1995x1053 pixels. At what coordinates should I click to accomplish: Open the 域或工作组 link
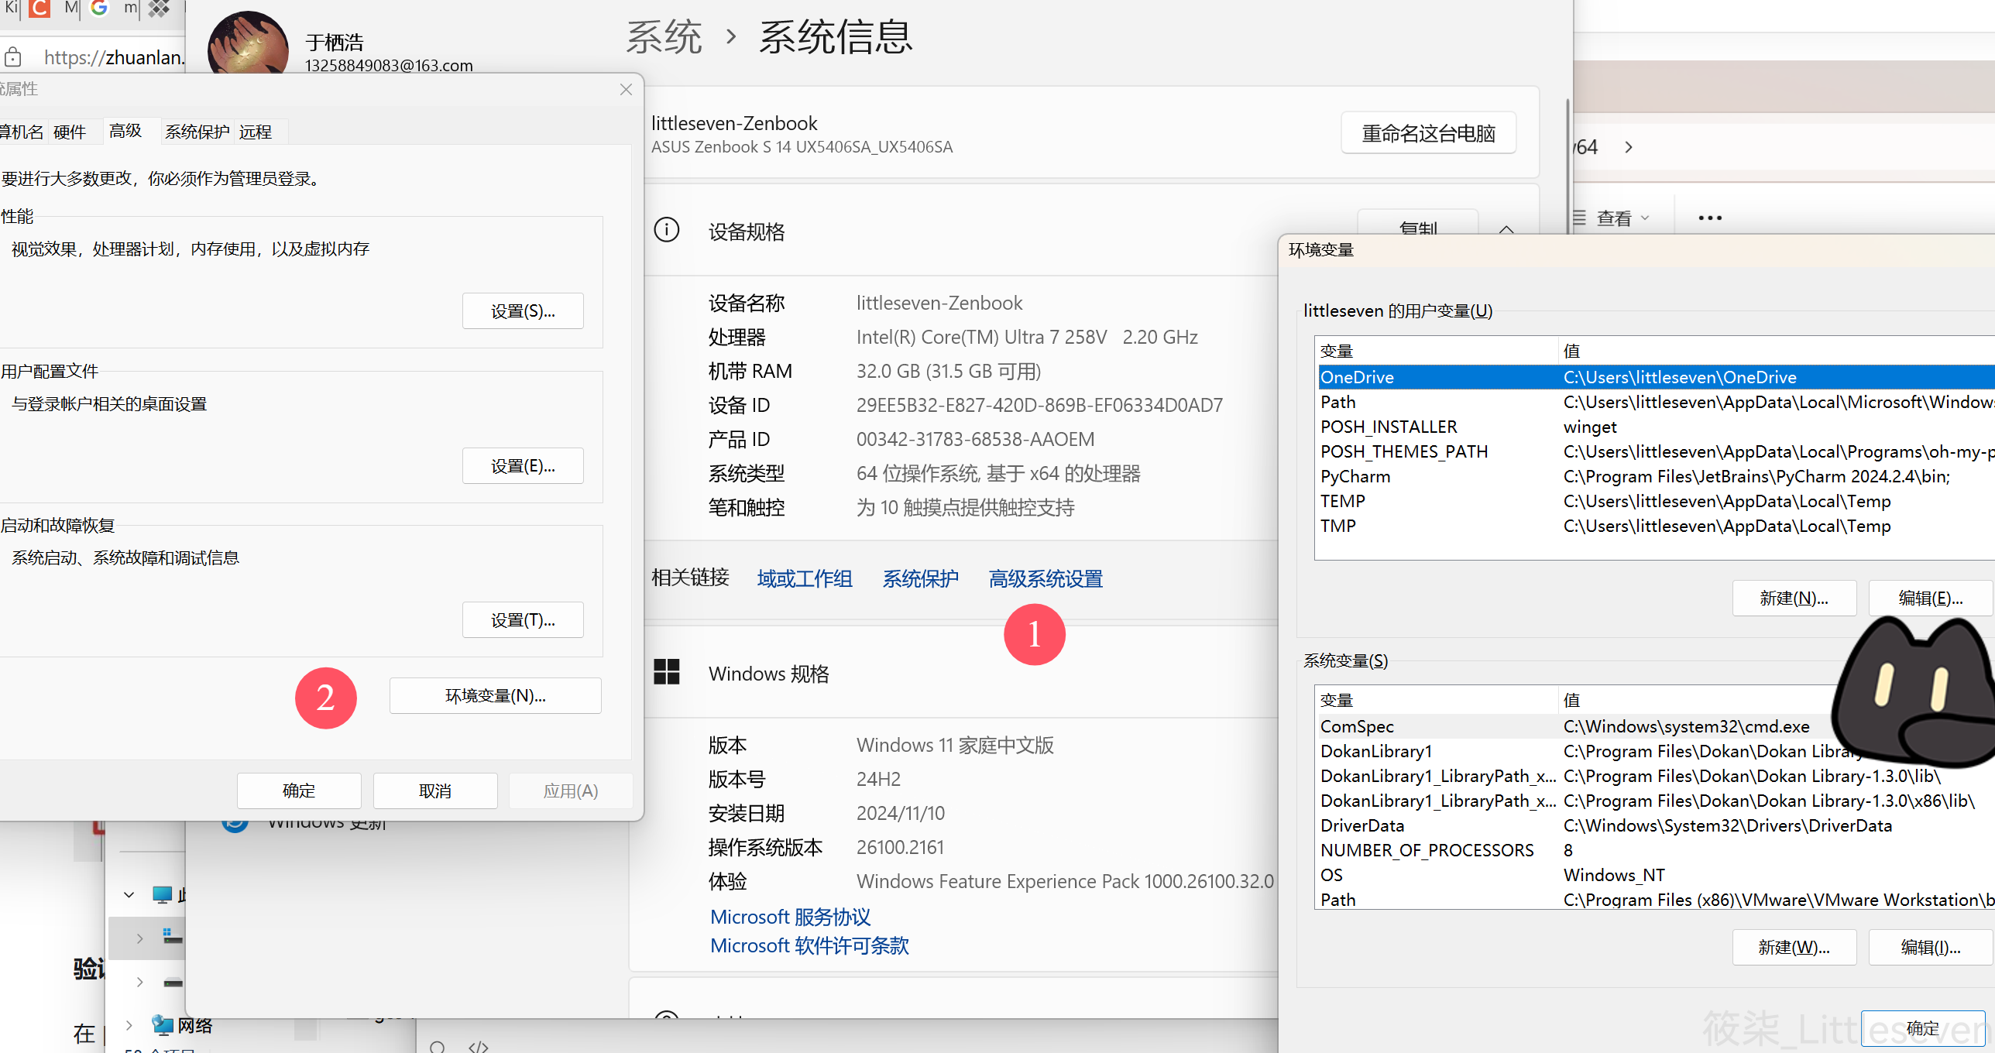tap(805, 578)
